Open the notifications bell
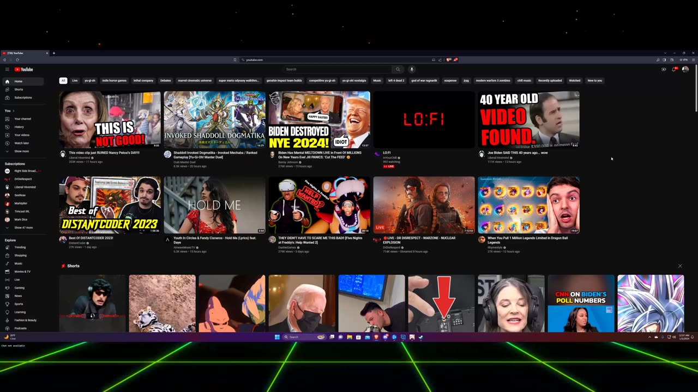698x392 pixels. coord(674,69)
